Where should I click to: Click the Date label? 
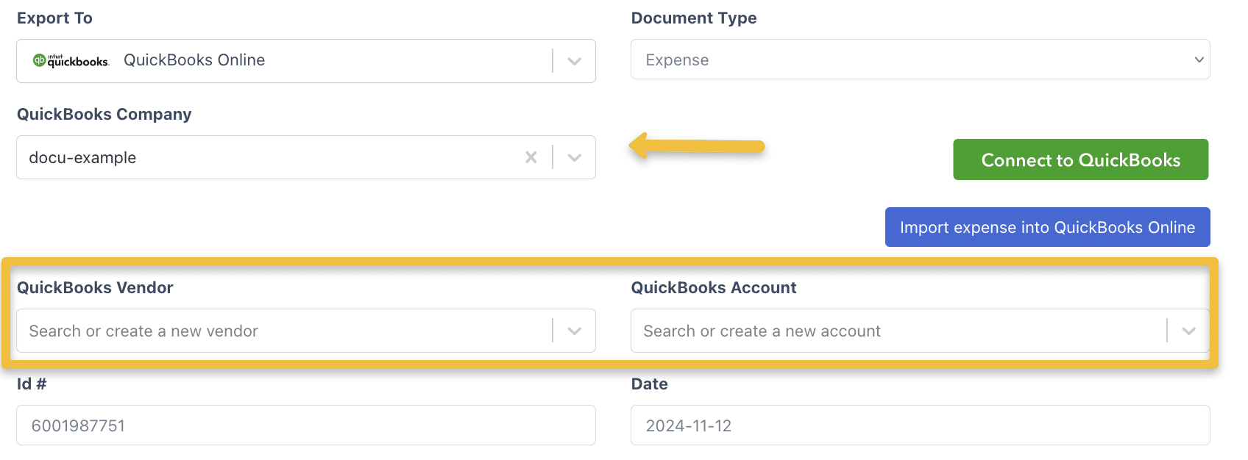[650, 384]
